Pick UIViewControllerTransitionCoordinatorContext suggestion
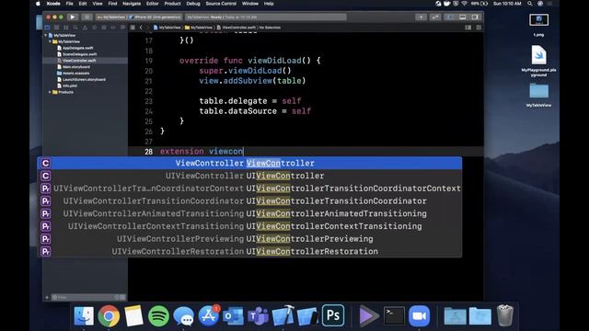The image size is (589, 331). coord(249,188)
